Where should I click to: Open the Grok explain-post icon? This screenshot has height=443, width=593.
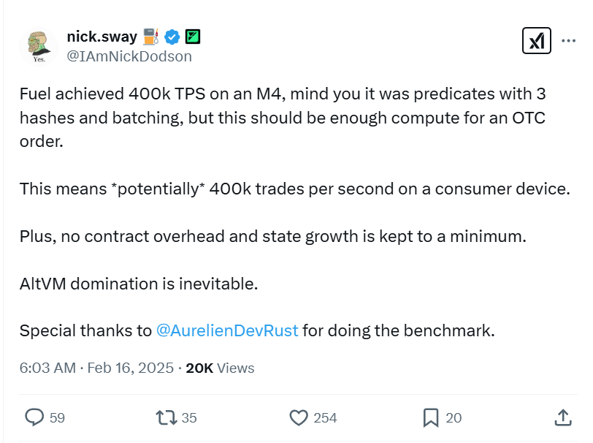click(x=537, y=41)
